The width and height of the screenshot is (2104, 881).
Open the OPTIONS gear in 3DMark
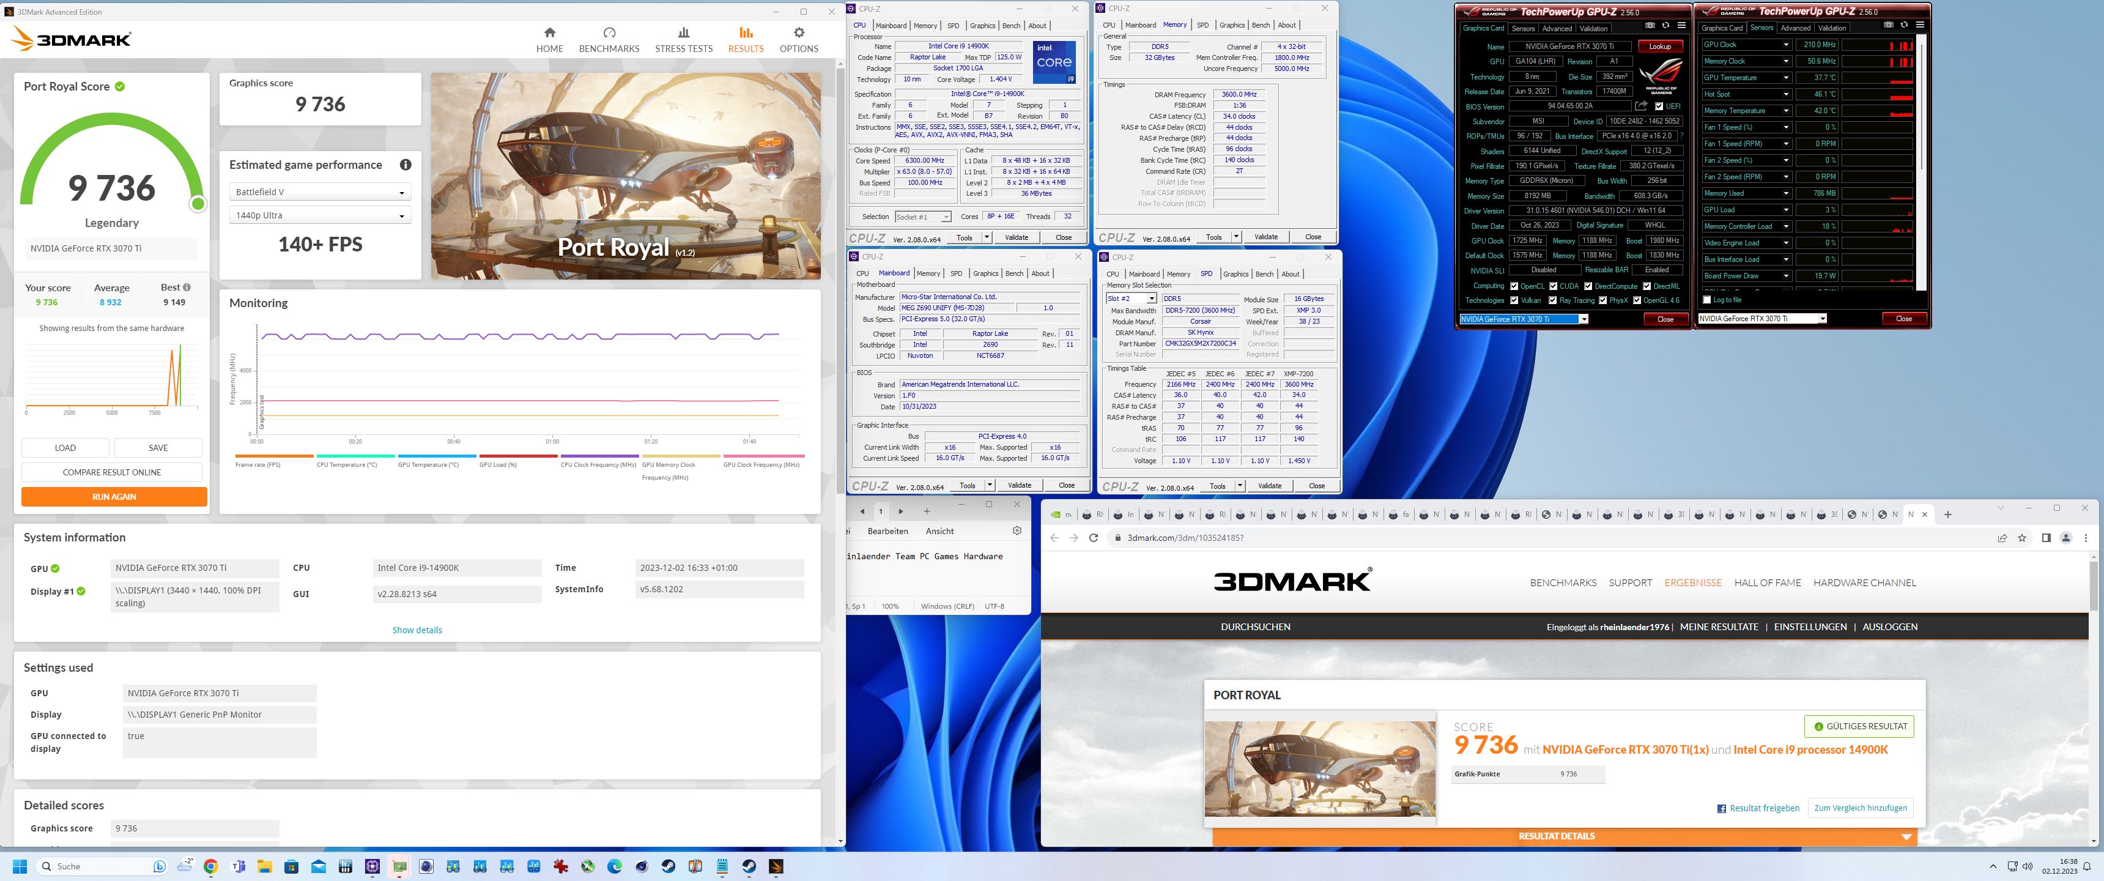point(798,39)
